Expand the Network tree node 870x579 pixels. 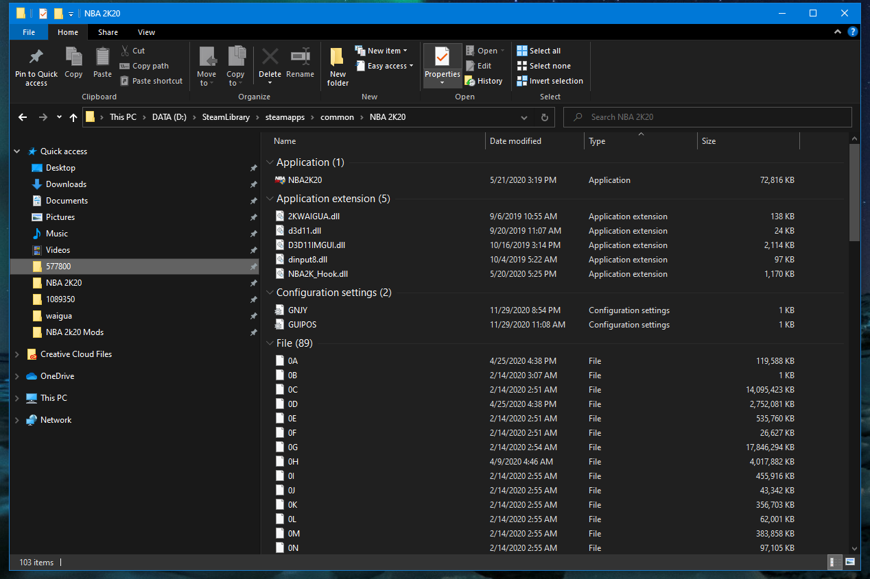[x=17, y=420]
